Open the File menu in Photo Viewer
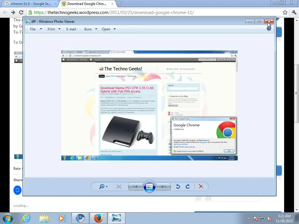The image size is (299, 224). (x=33, y=29)
